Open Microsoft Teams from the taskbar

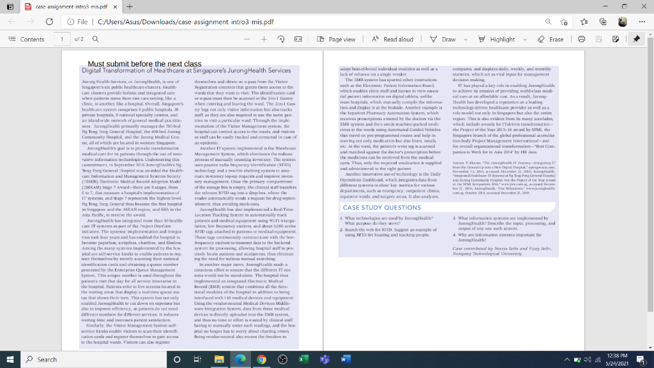324,359
